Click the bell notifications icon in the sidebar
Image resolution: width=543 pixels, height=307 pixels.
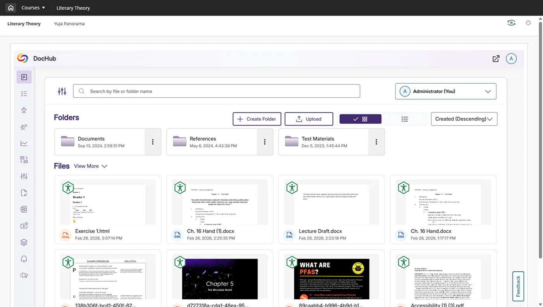tap(24, 259)
